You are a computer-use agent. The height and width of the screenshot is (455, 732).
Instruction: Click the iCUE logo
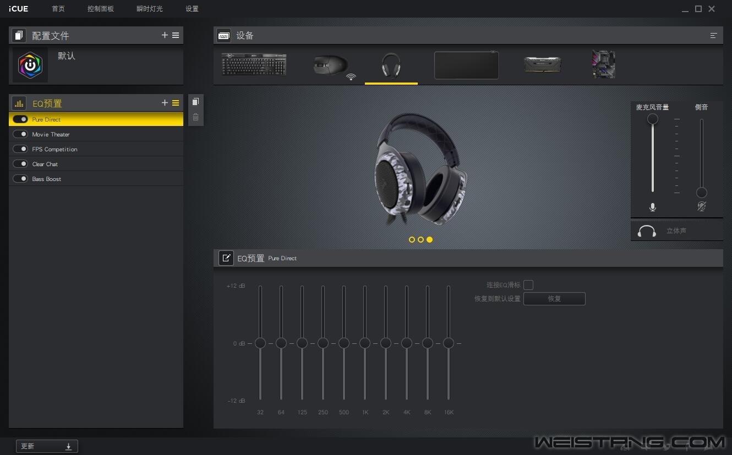(x=18, y=9)
